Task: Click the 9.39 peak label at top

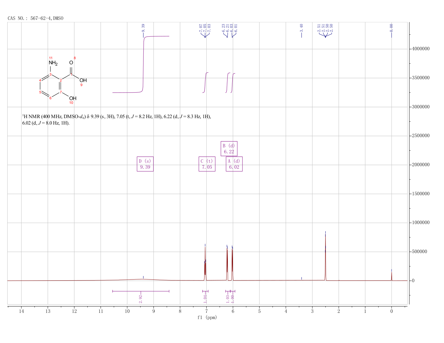Action: (143, 28)
